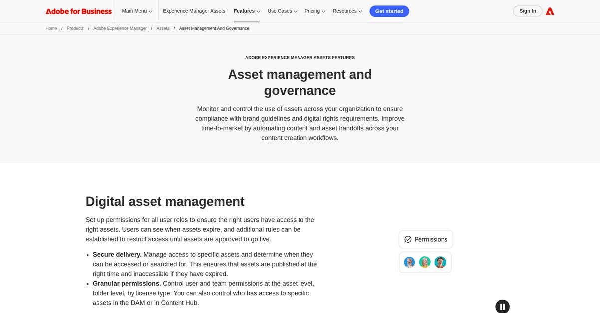This screenshot has height=313, width=600.
Task: Expand the Use Cases menu
Action: (x=282, y=11)
